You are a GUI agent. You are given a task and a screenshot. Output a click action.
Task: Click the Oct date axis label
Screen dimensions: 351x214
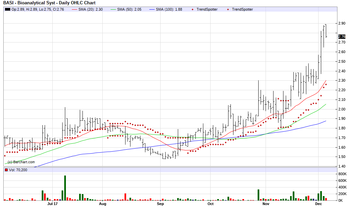[210, 204]
